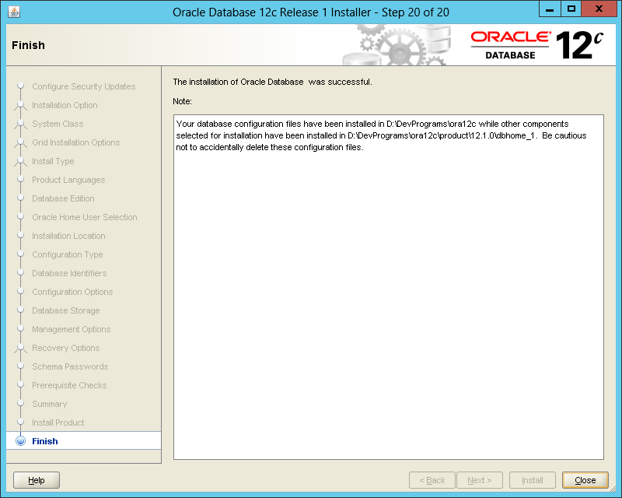Select the Configuration Type step
The width and height of the screenshot is (622, 498).
coord(68,254)
